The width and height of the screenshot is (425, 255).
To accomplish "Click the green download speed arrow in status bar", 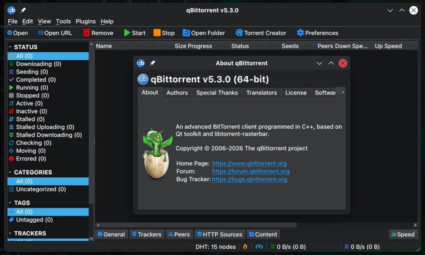I will point(273,247).
